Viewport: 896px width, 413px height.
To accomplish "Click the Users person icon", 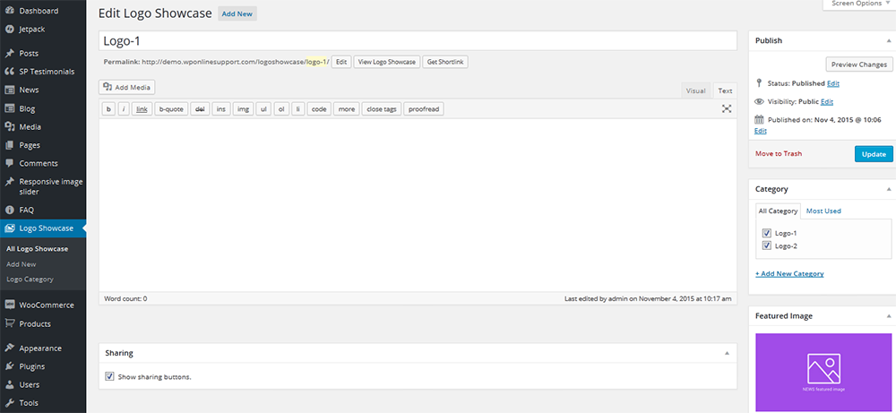I will coord(9,384).
